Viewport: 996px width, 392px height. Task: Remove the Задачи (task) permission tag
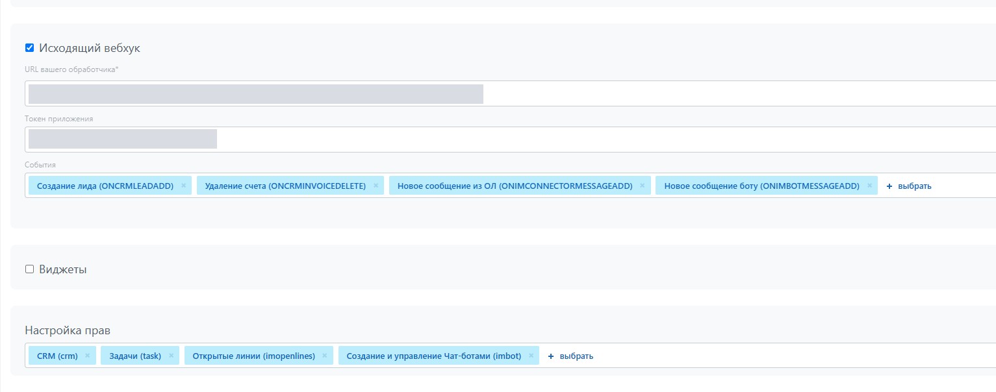click(x=171, y=356)
